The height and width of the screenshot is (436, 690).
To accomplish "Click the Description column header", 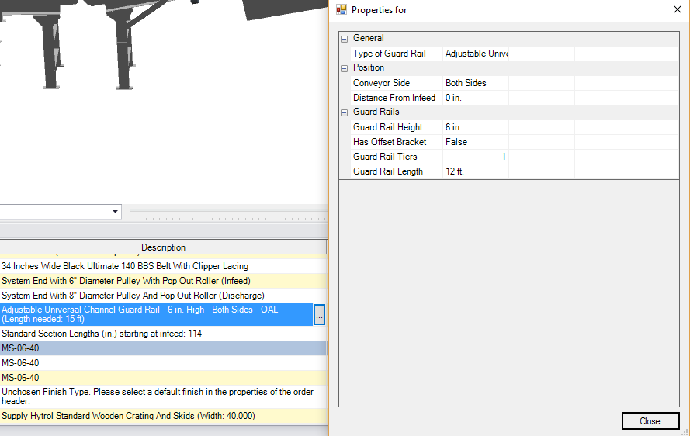I will click(163, 247).
